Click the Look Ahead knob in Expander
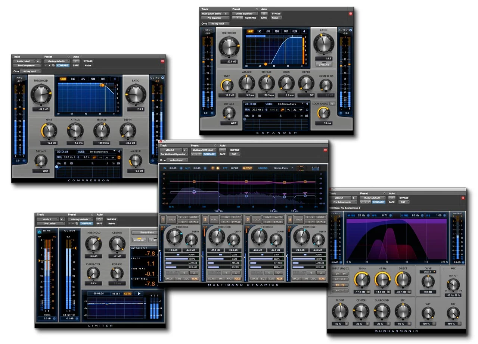Image resolution: width=478 pixels, height=344 pixels. point(324,113)
